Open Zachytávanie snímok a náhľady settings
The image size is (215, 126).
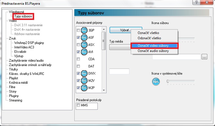30,65
